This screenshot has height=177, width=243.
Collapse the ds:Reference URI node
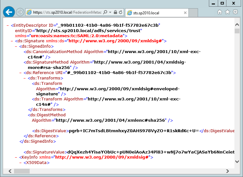click(20, 73)
